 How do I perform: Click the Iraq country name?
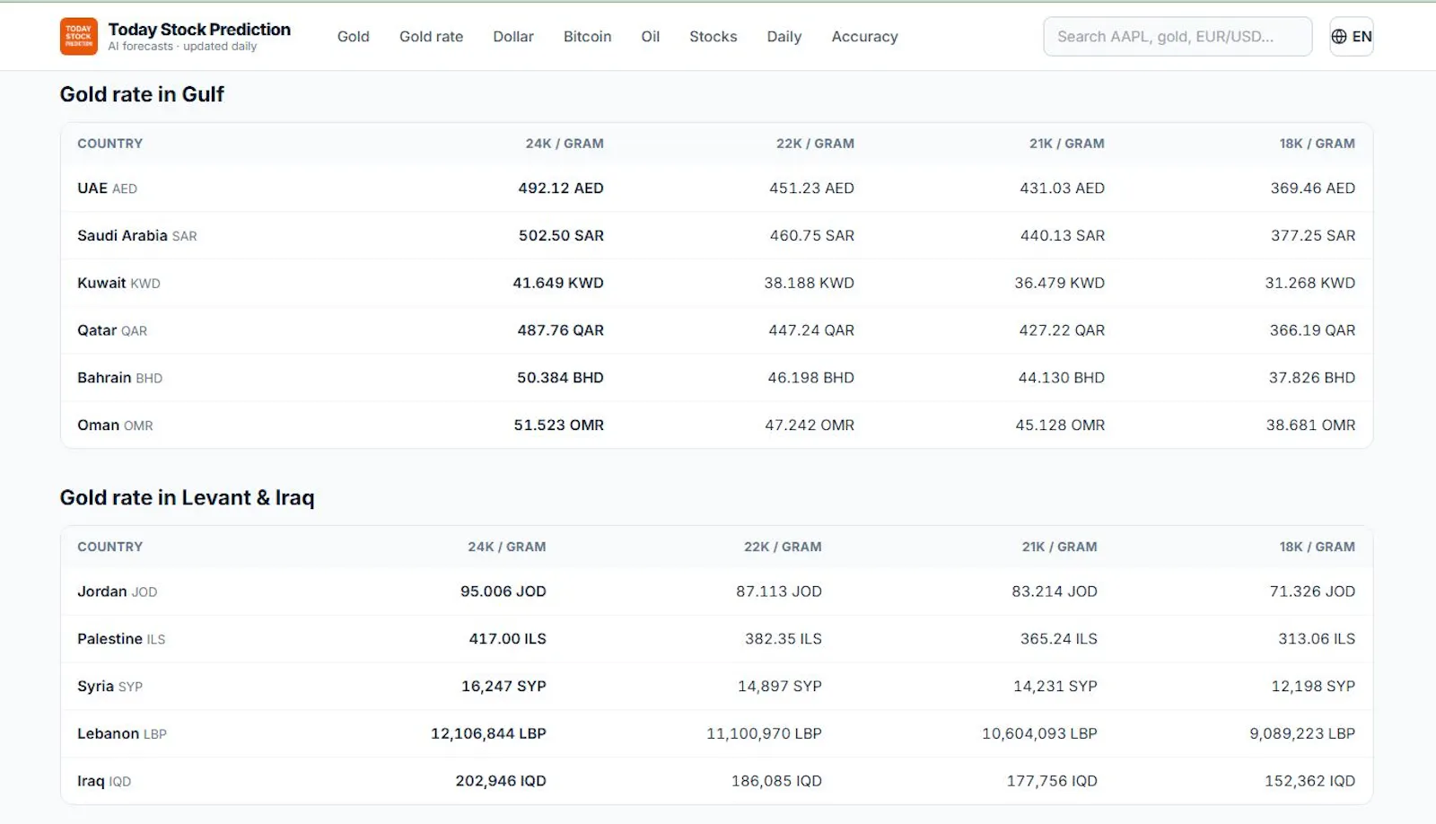(x=91, y=782)
